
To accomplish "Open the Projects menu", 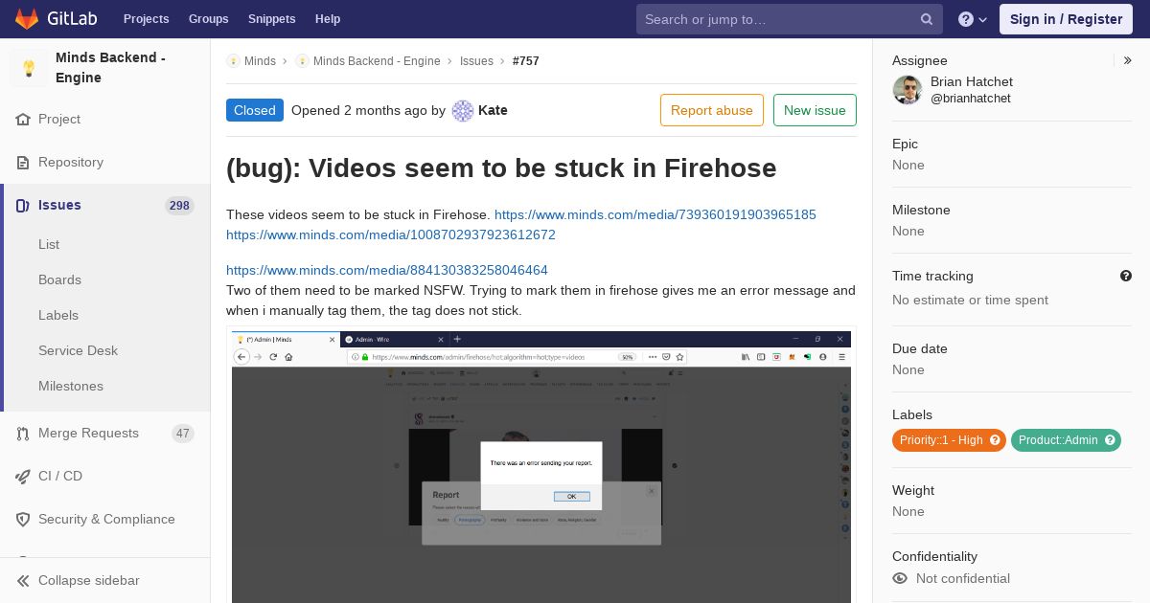I will click(x=146, y=19).
